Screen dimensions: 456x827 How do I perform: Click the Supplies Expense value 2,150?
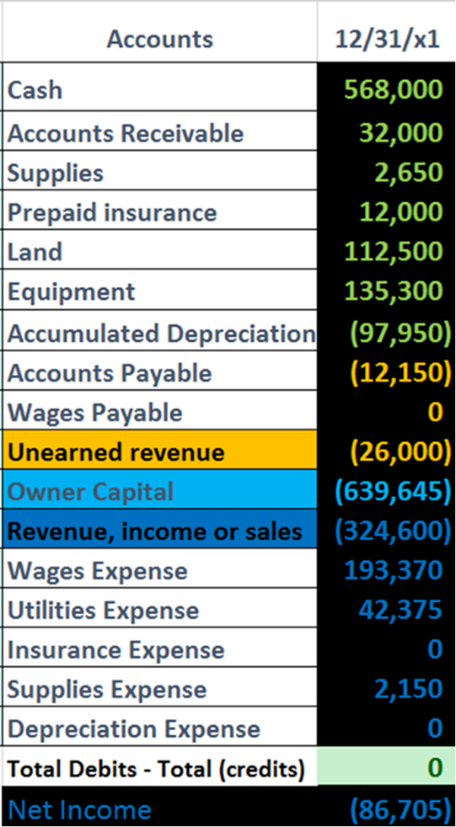coord(387,689)
